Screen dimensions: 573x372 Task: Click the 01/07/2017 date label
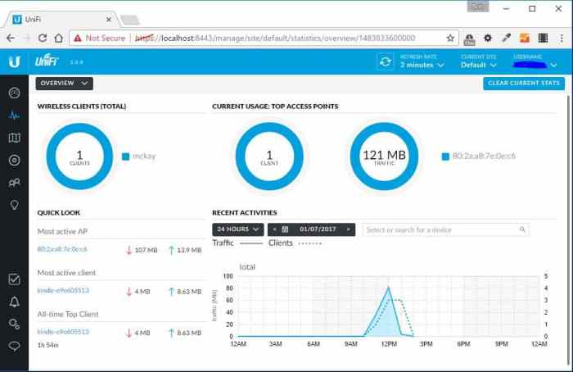(x=318, y=229)
